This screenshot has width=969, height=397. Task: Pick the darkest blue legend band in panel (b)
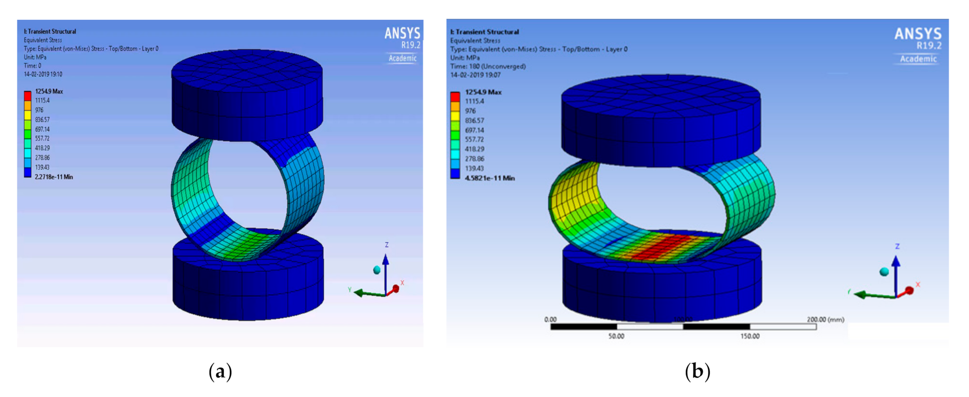pyautogui.click(x=455, y=173)
